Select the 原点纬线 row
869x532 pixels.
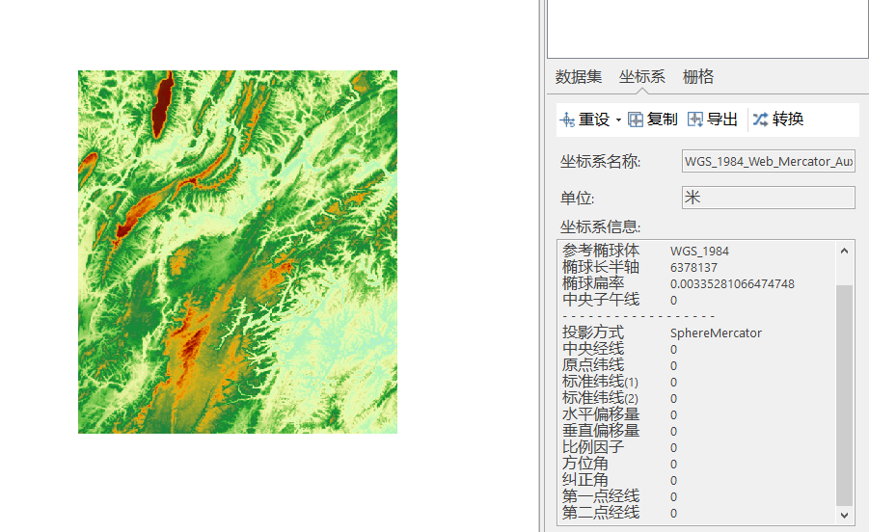click(697, 366)
